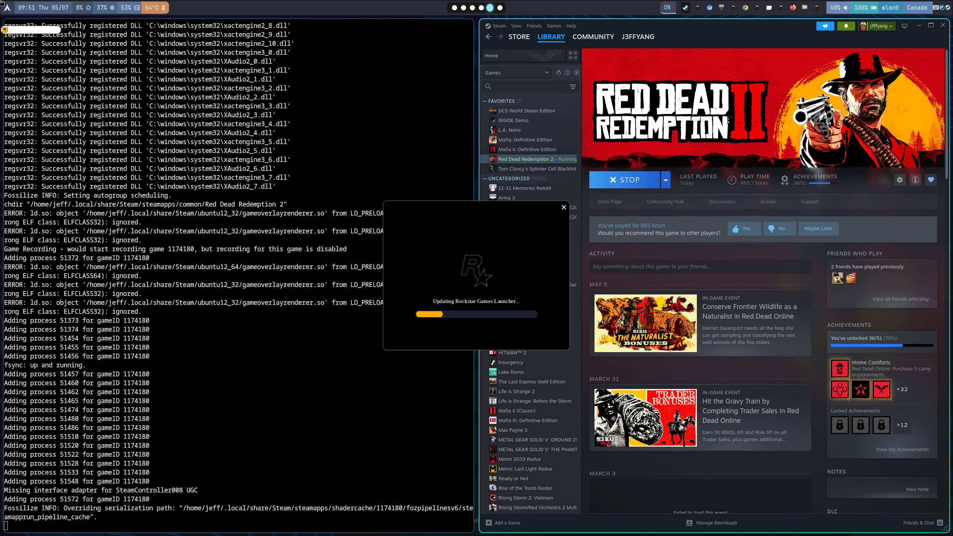Toggle sort by recent activity clock filter
Image resolution: width=953 pixels, height=536 pixels.
coord(567,73)
